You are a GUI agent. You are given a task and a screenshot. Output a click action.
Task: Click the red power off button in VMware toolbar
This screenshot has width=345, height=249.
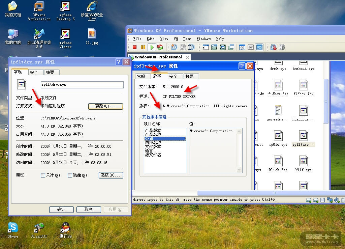click(135, 47)
